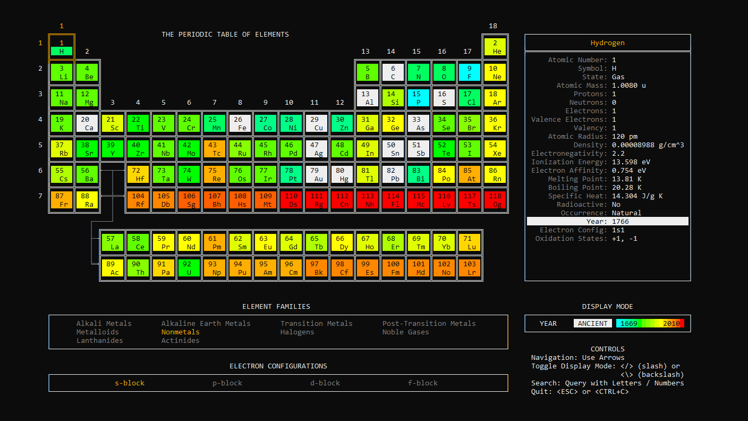Click the Transition Metals family label
This screenshot has width=748, height=421.
(x=316, y=323)
